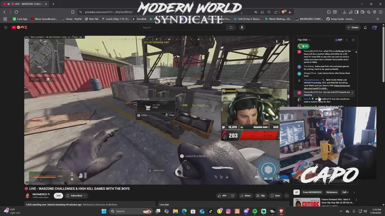Switch the Top chat mode dropdown
The width and height of the screenshot is (385, 216).
coord(304,40)
